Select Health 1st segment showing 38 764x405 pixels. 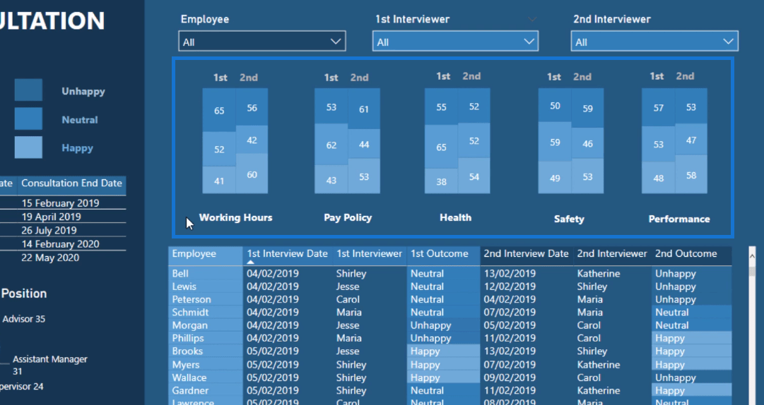tap(442, 181)
